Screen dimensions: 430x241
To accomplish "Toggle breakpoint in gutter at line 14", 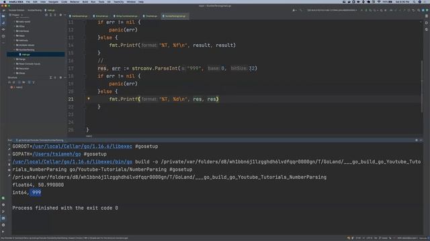I will pyautogui.click(x=79, y=46).
